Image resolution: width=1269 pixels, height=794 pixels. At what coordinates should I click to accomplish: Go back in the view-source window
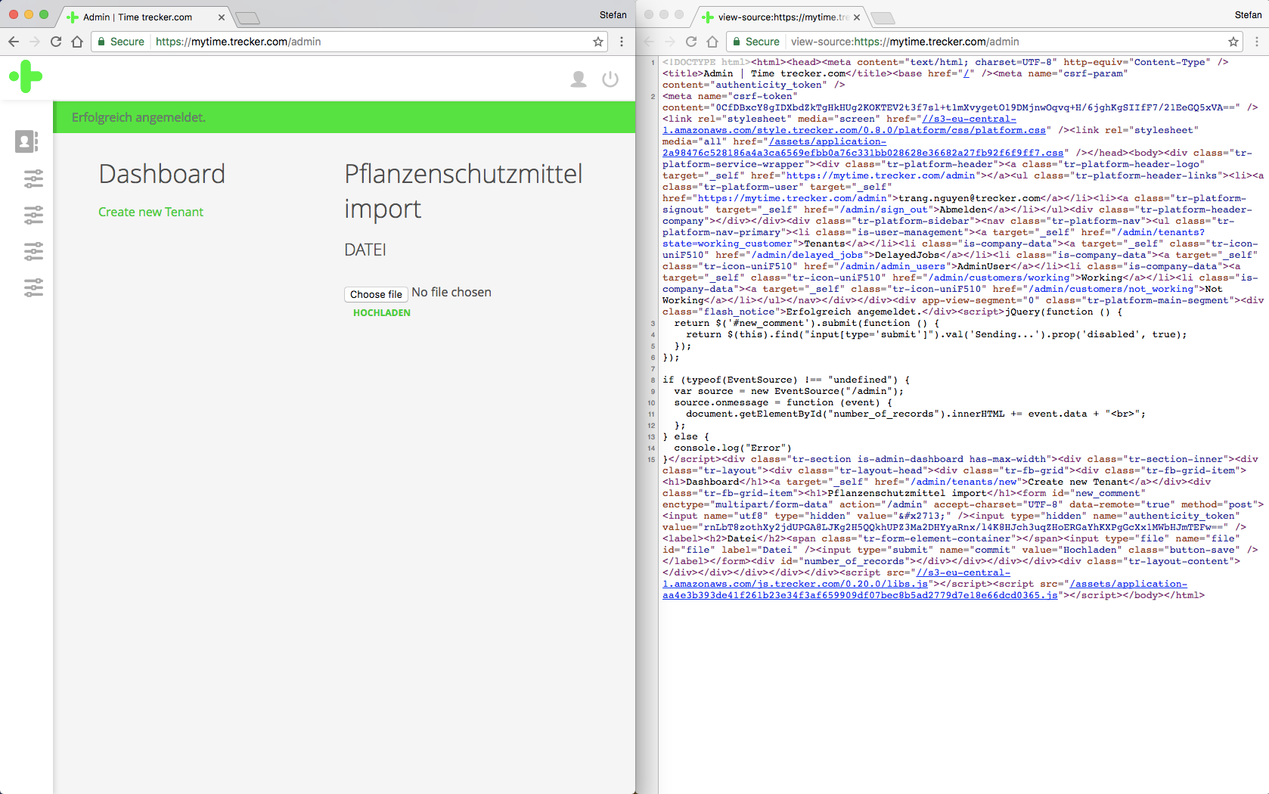pos(649,42)
